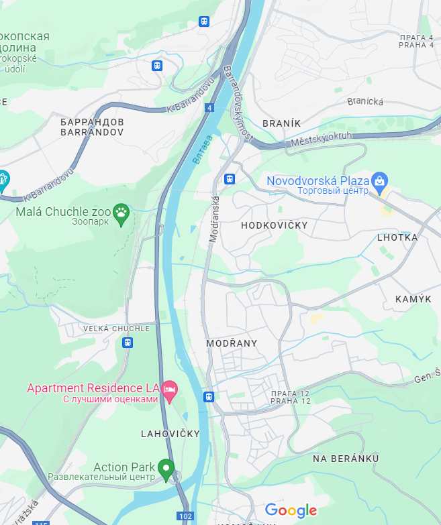Select the Action Park label text
Viewport: 441px width, 525px height.
pyautogui.click(x=124, y=467)
